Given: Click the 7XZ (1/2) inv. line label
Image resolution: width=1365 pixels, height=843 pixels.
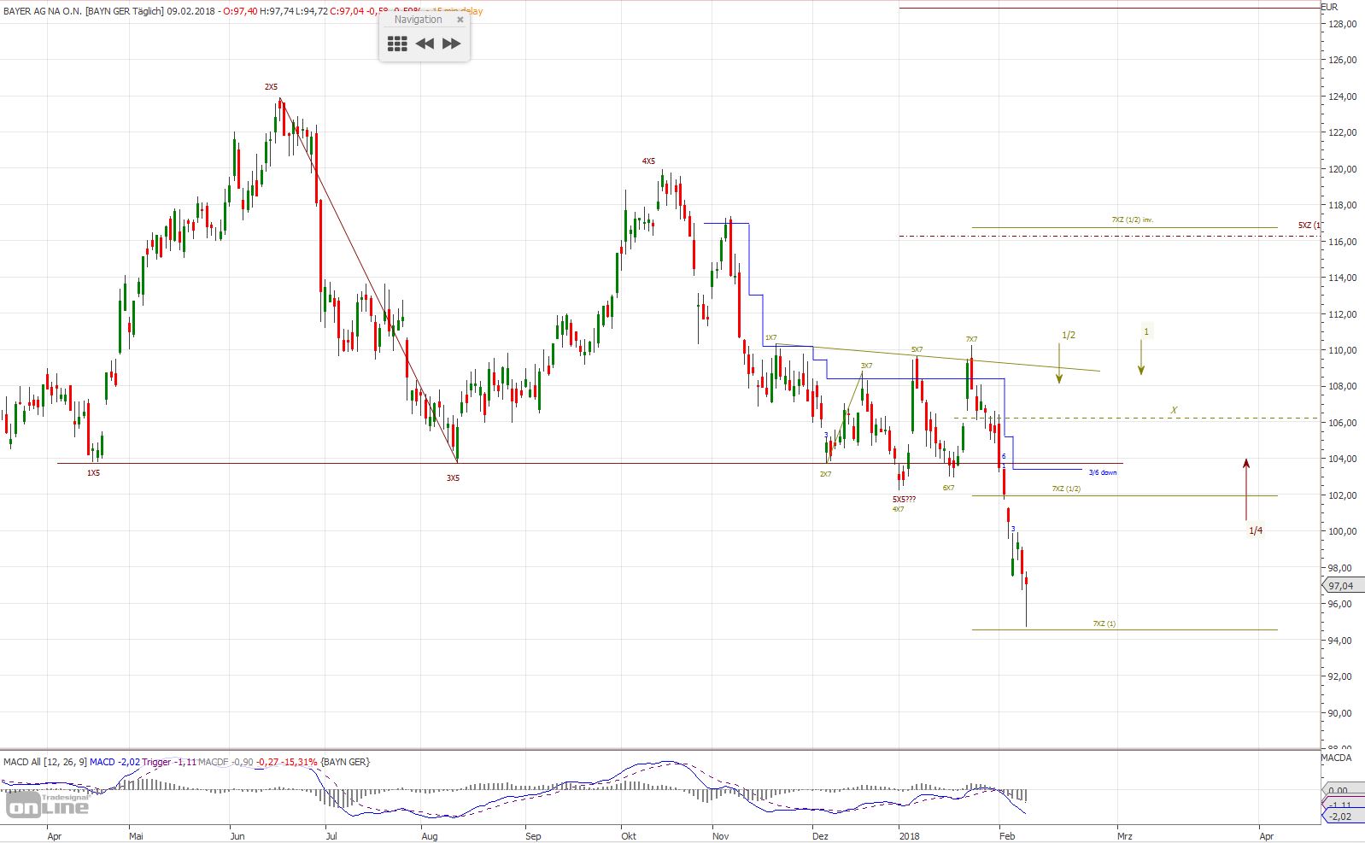Looking at the screenshot, I should point(1133,220).
